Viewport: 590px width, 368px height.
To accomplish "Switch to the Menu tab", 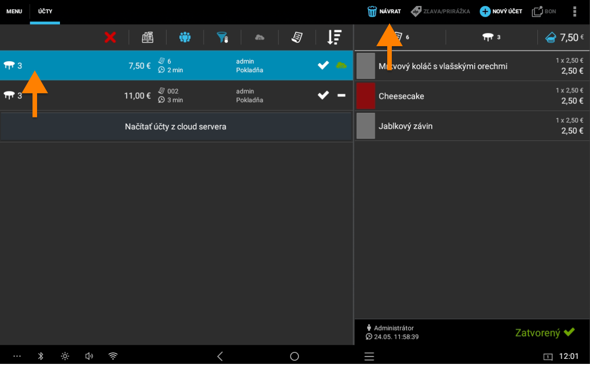I will (x=14, y=11).
